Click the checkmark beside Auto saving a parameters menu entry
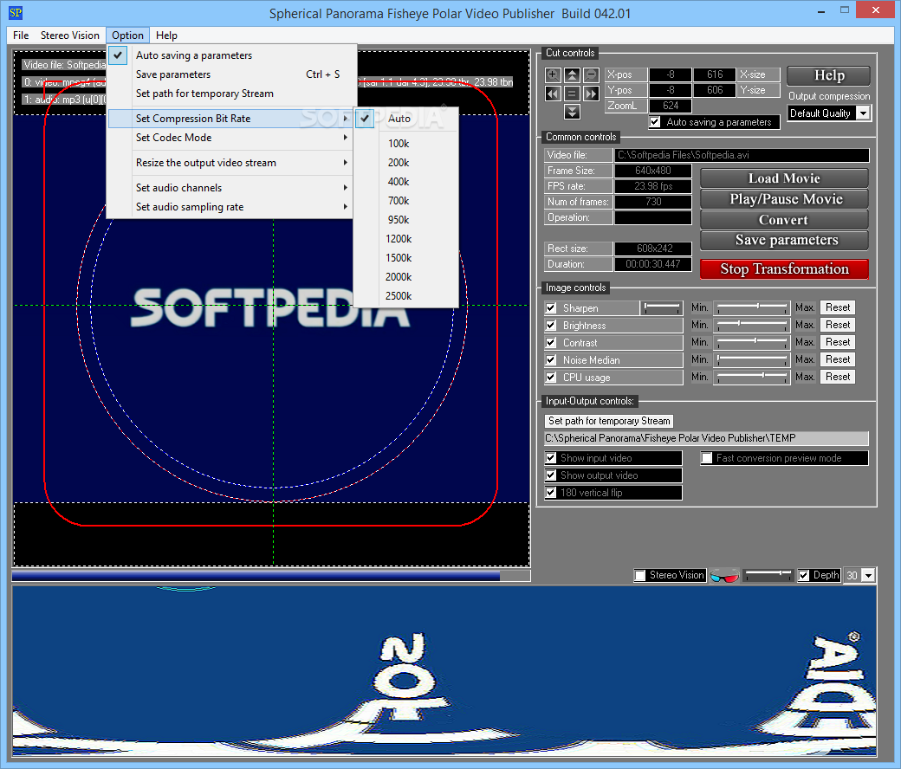 tap(118, 55)
